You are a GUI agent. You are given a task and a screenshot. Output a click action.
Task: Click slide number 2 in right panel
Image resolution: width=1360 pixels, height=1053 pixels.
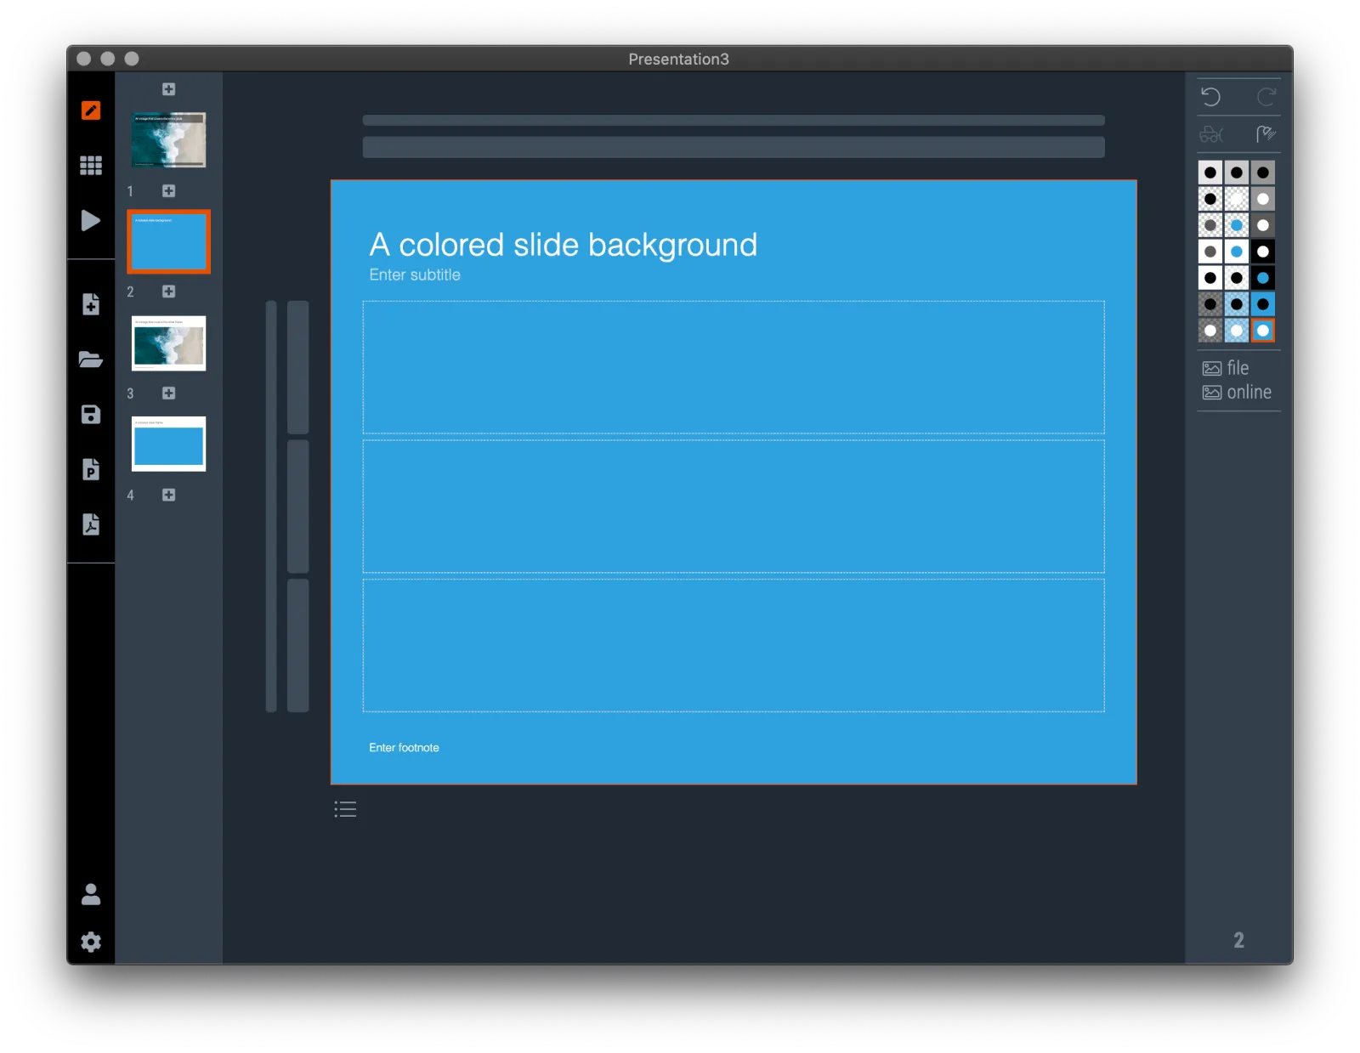(x=1238, y=940)
